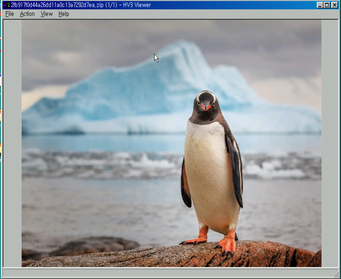341x279 pixels.
Task: Click the penguin's right orange foot
Action: pos(227,245)
